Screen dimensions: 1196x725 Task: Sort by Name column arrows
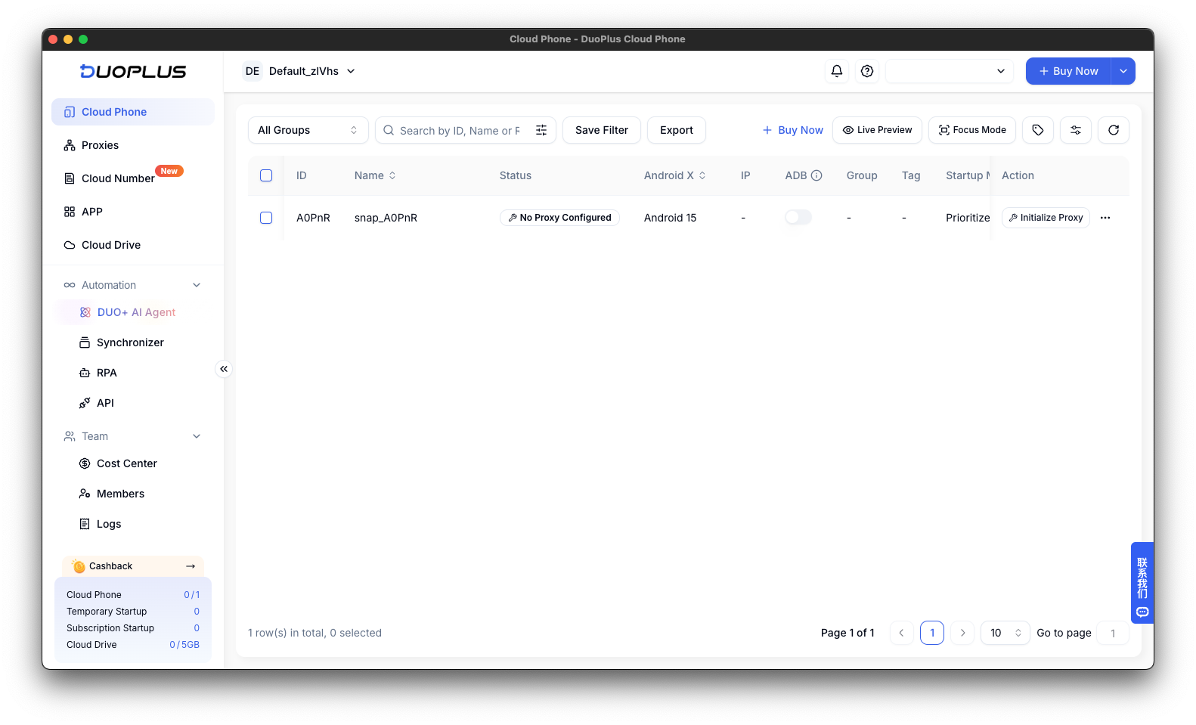(392, 175)
